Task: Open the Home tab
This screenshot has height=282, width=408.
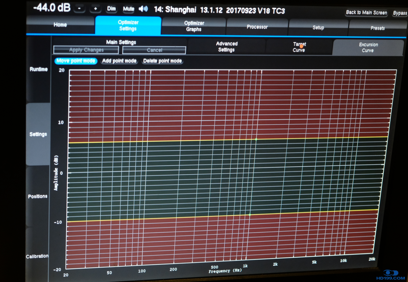Action: coord(60,25)
